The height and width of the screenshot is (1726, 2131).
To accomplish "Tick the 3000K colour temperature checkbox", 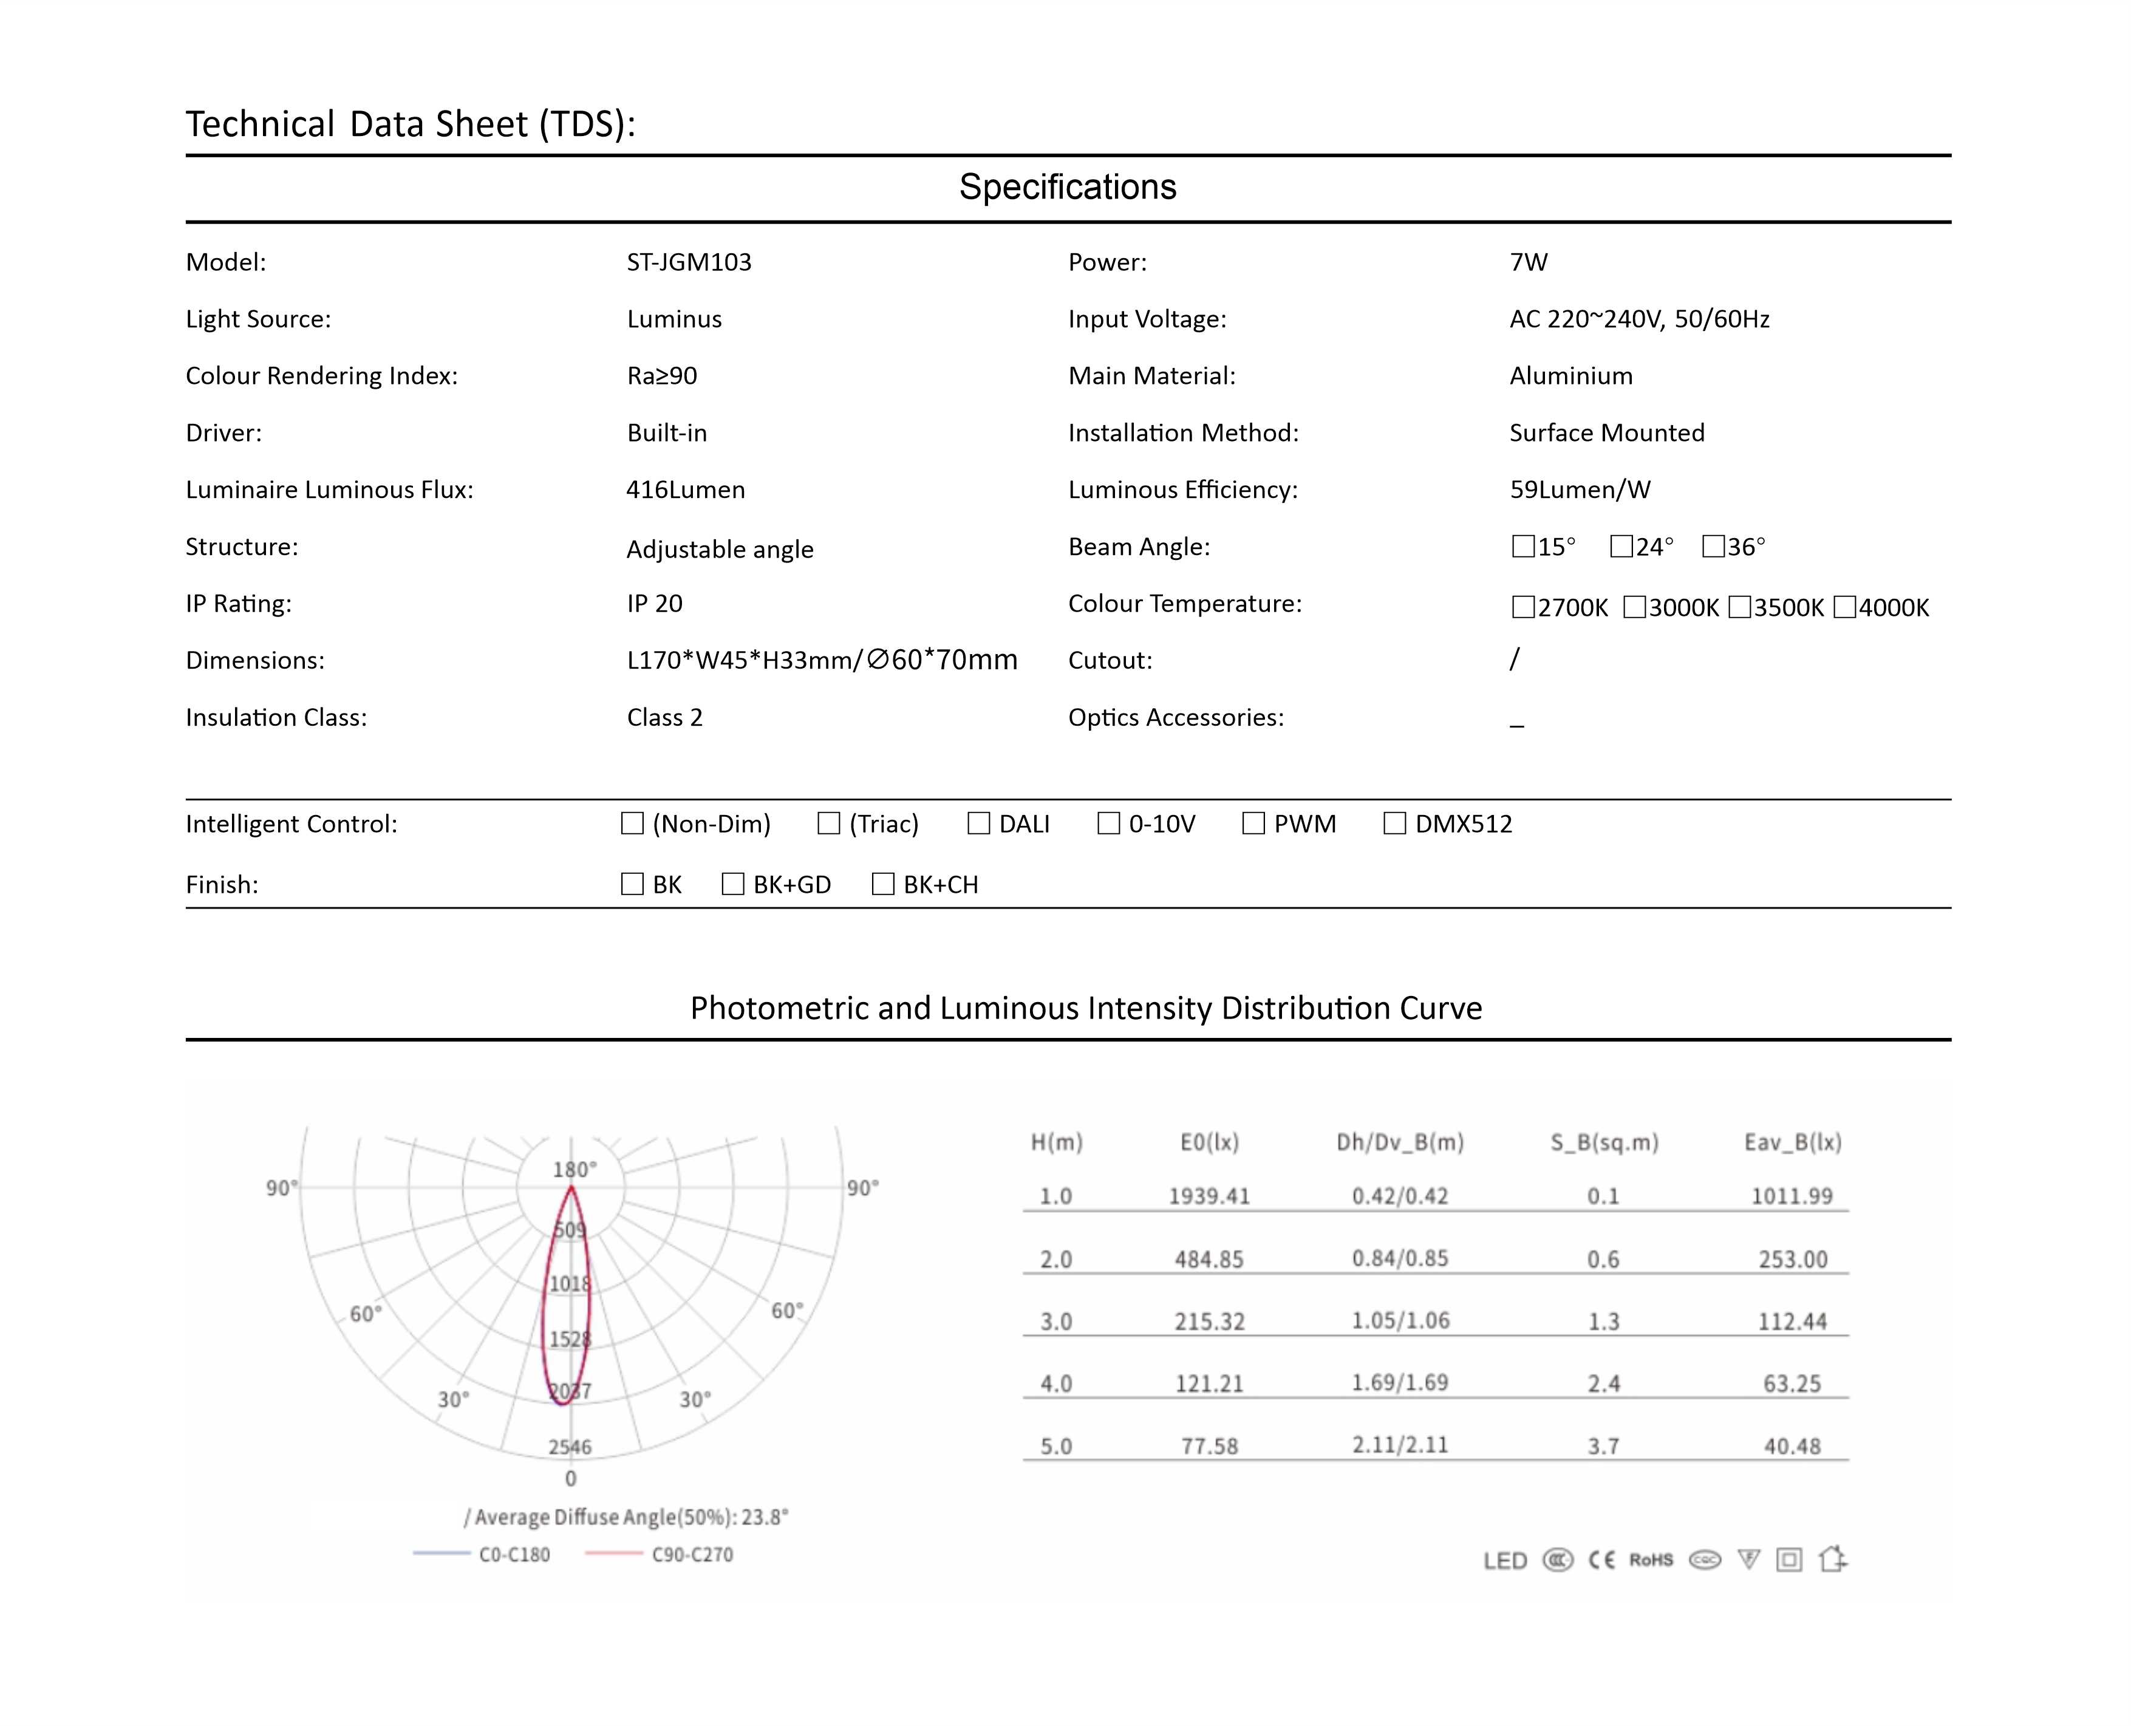I will pos(1634,607).
